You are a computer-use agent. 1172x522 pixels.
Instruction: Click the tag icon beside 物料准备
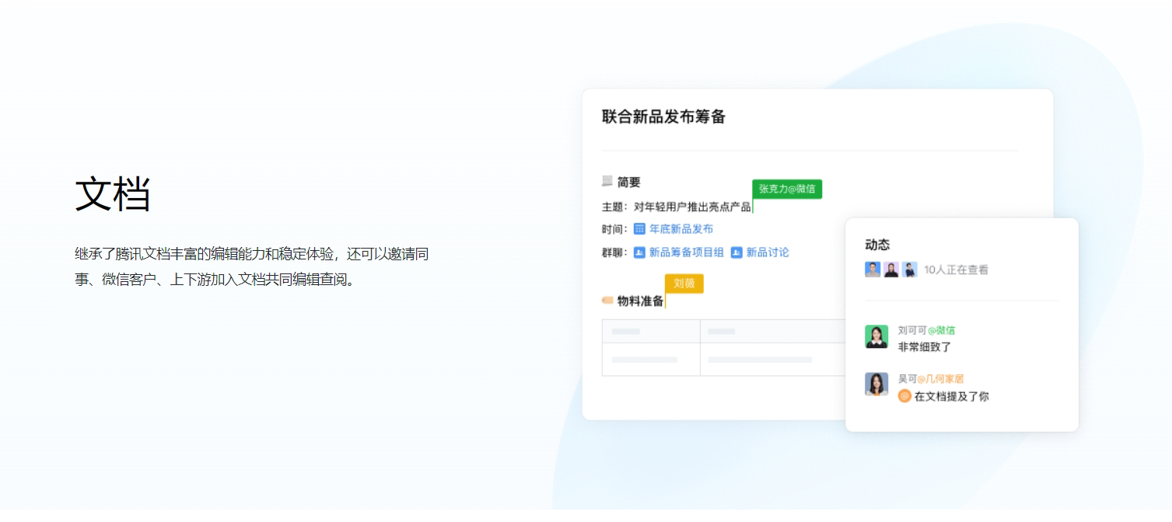[x=607, y=300]
